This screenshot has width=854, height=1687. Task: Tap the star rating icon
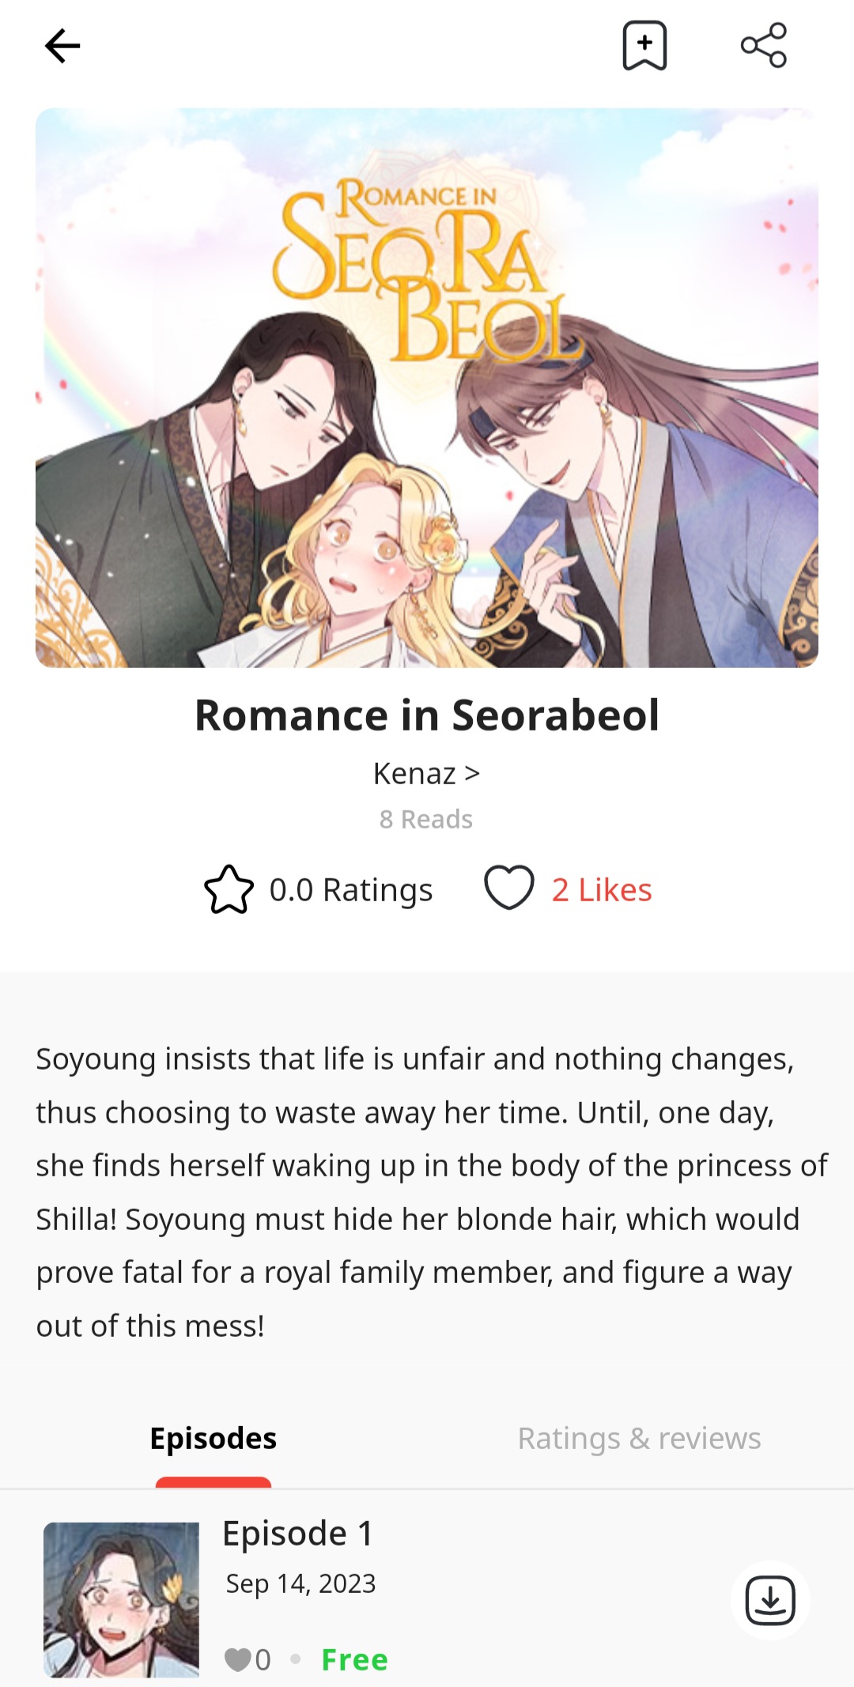point(229,889)
